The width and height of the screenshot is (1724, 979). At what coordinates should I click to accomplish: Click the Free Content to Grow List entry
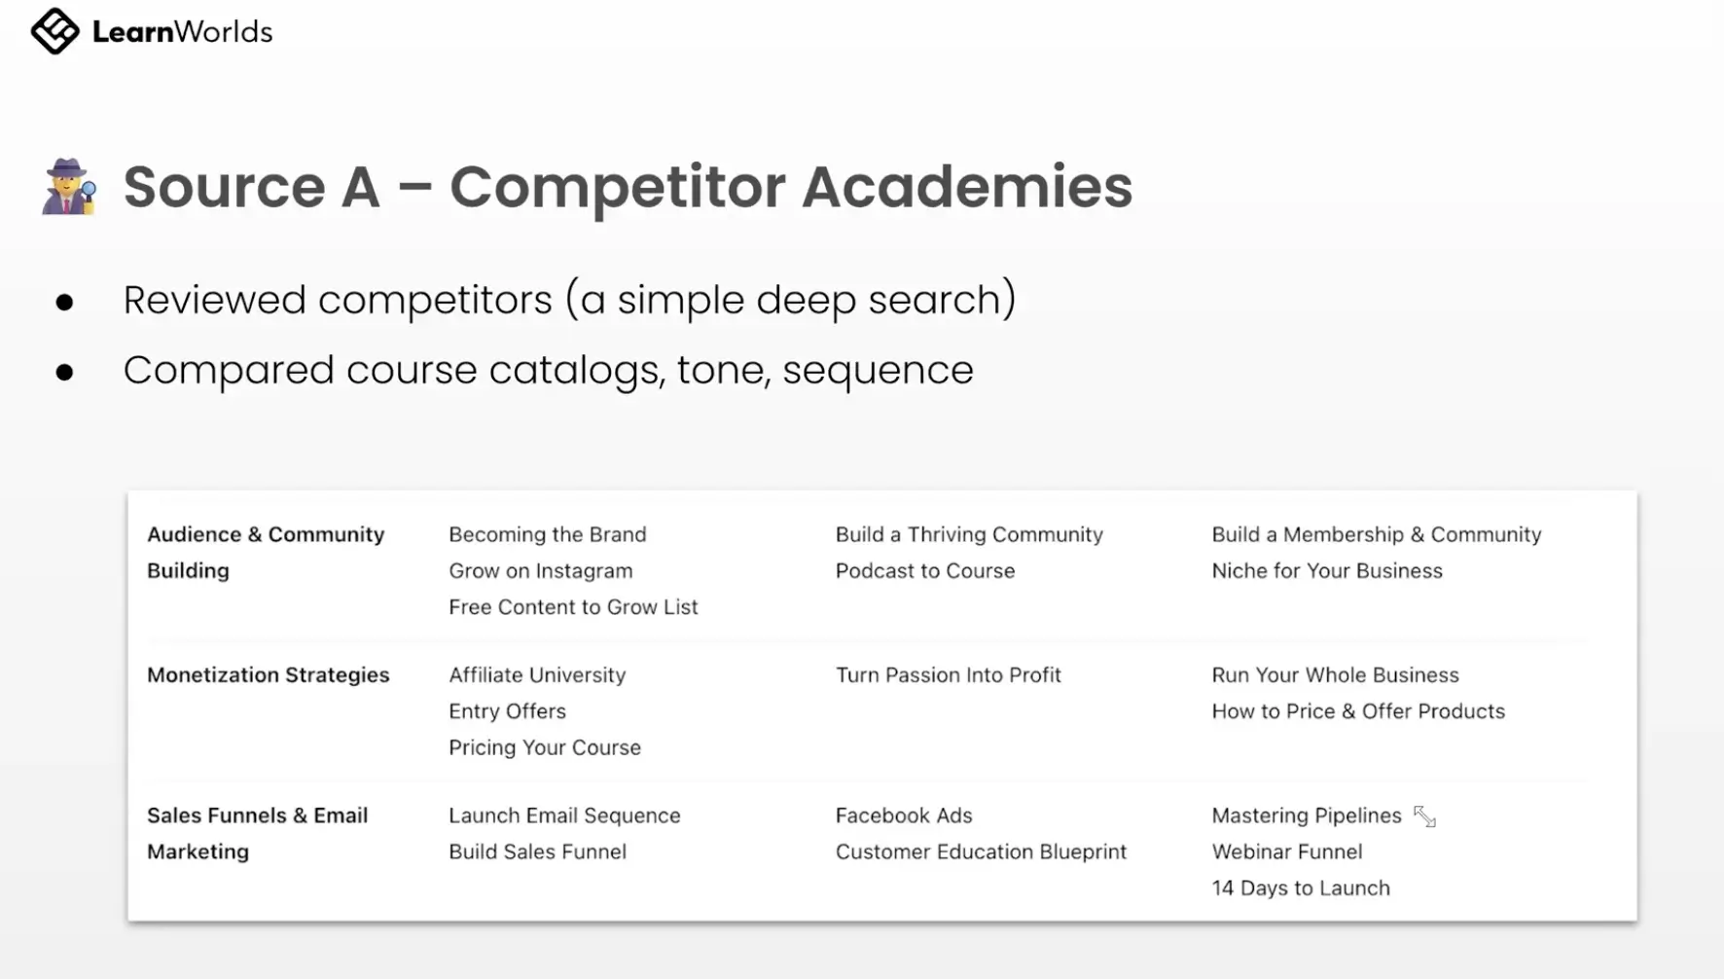tap(573, 607)
